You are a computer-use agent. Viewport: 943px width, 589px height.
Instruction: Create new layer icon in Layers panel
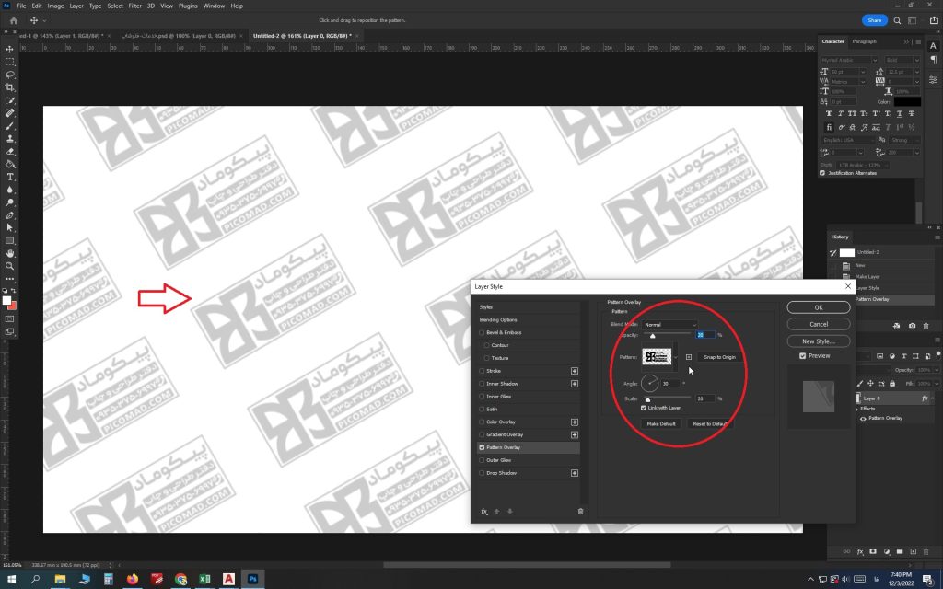click(x=913, y=551)
